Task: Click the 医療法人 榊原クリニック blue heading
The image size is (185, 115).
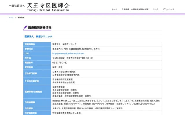Action: coord(38,37)
